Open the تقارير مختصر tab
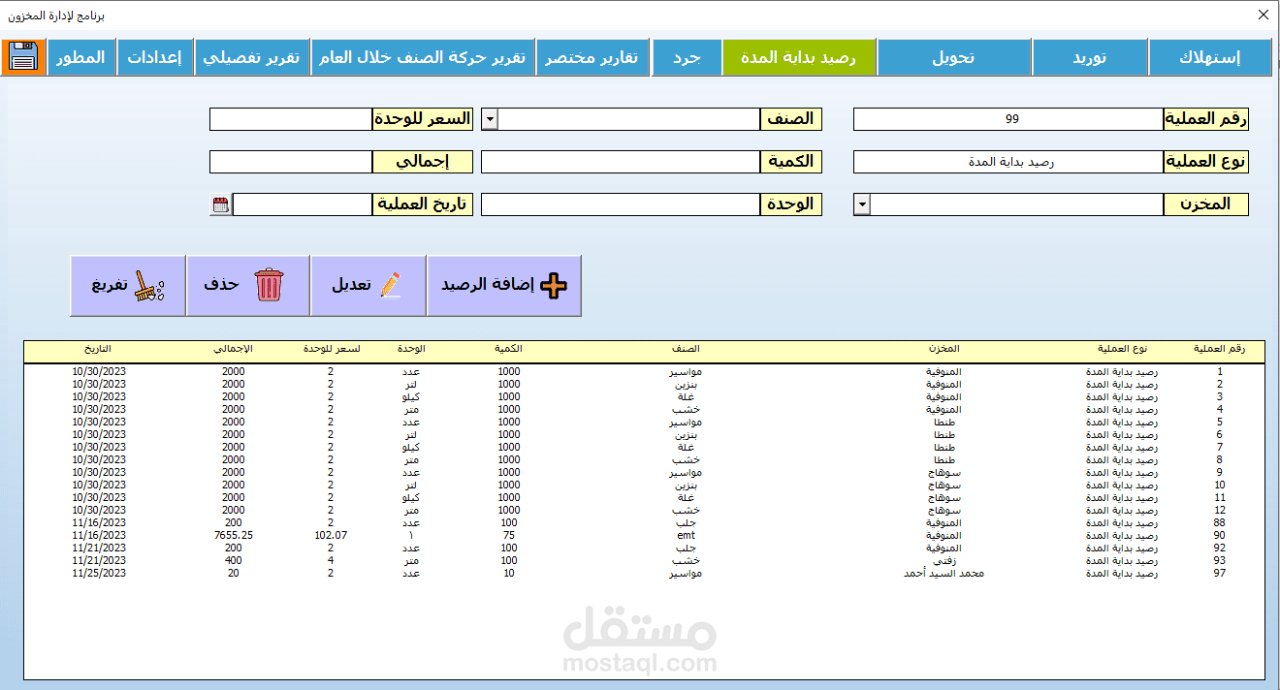Screen dimensions: 1280x690 pos(593,57)
